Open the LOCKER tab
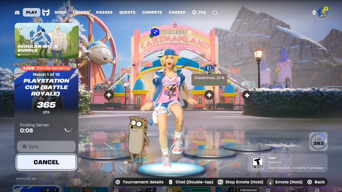This screenshot has height=192, width=342. (x=81, y=13)
